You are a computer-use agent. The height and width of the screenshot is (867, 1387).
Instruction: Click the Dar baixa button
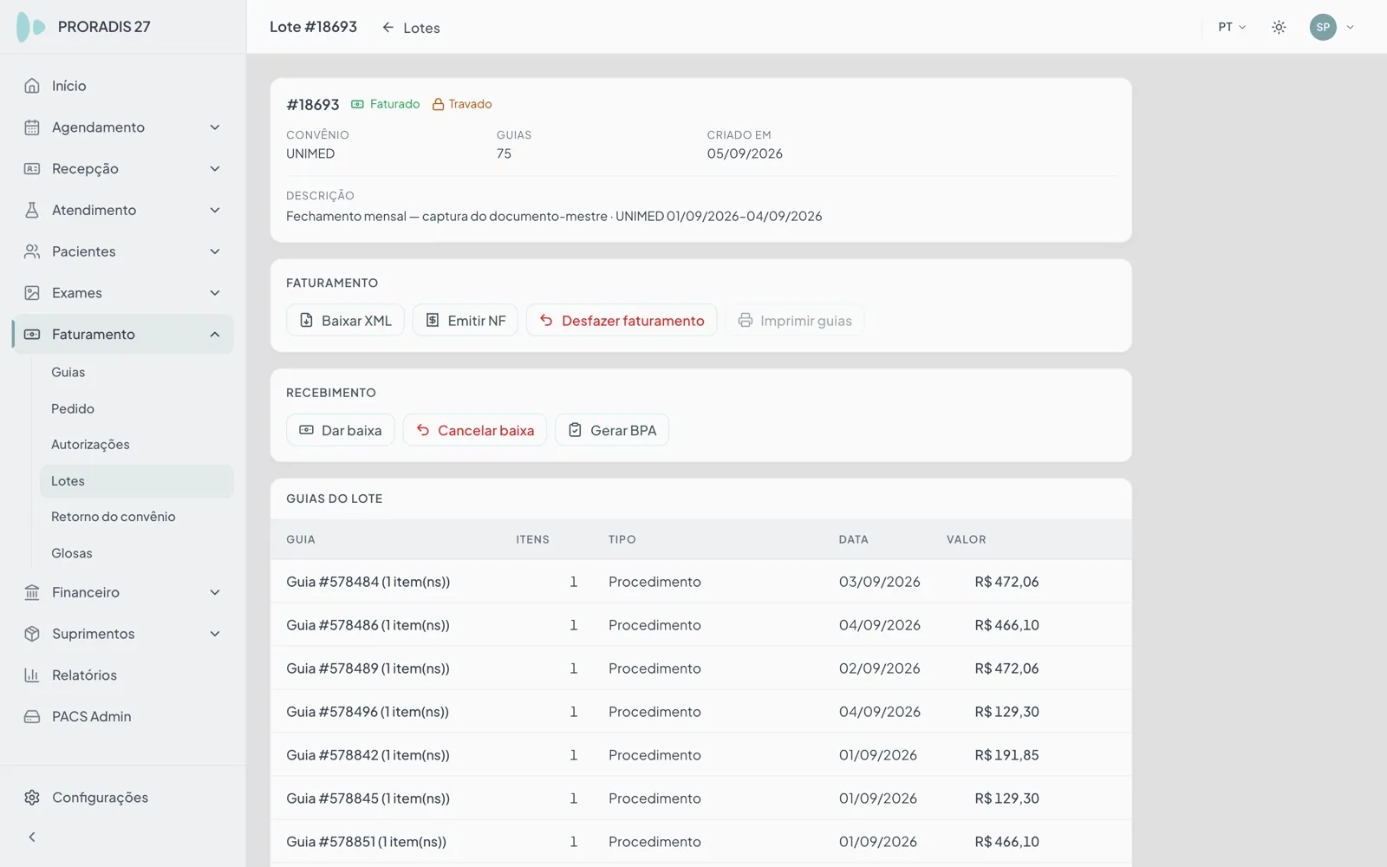341,430
